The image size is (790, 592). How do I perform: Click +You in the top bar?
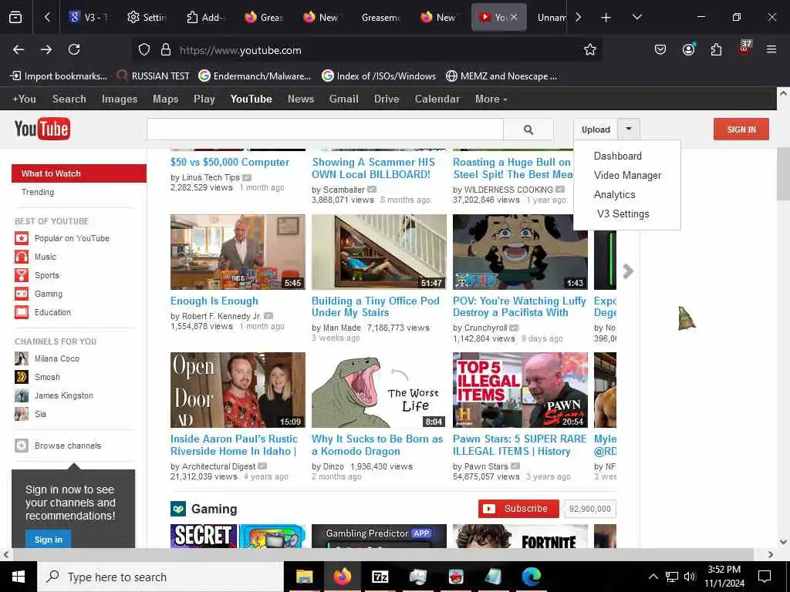point(24,99)
